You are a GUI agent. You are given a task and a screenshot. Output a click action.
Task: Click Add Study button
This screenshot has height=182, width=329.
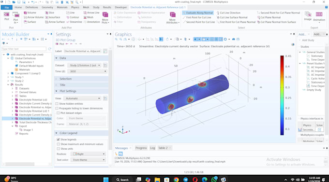(x=306, y=40)
